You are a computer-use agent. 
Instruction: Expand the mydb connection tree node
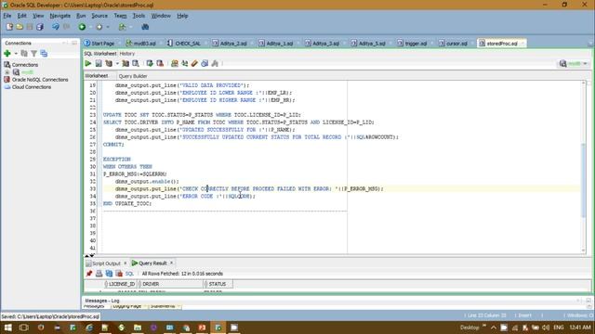7,72
